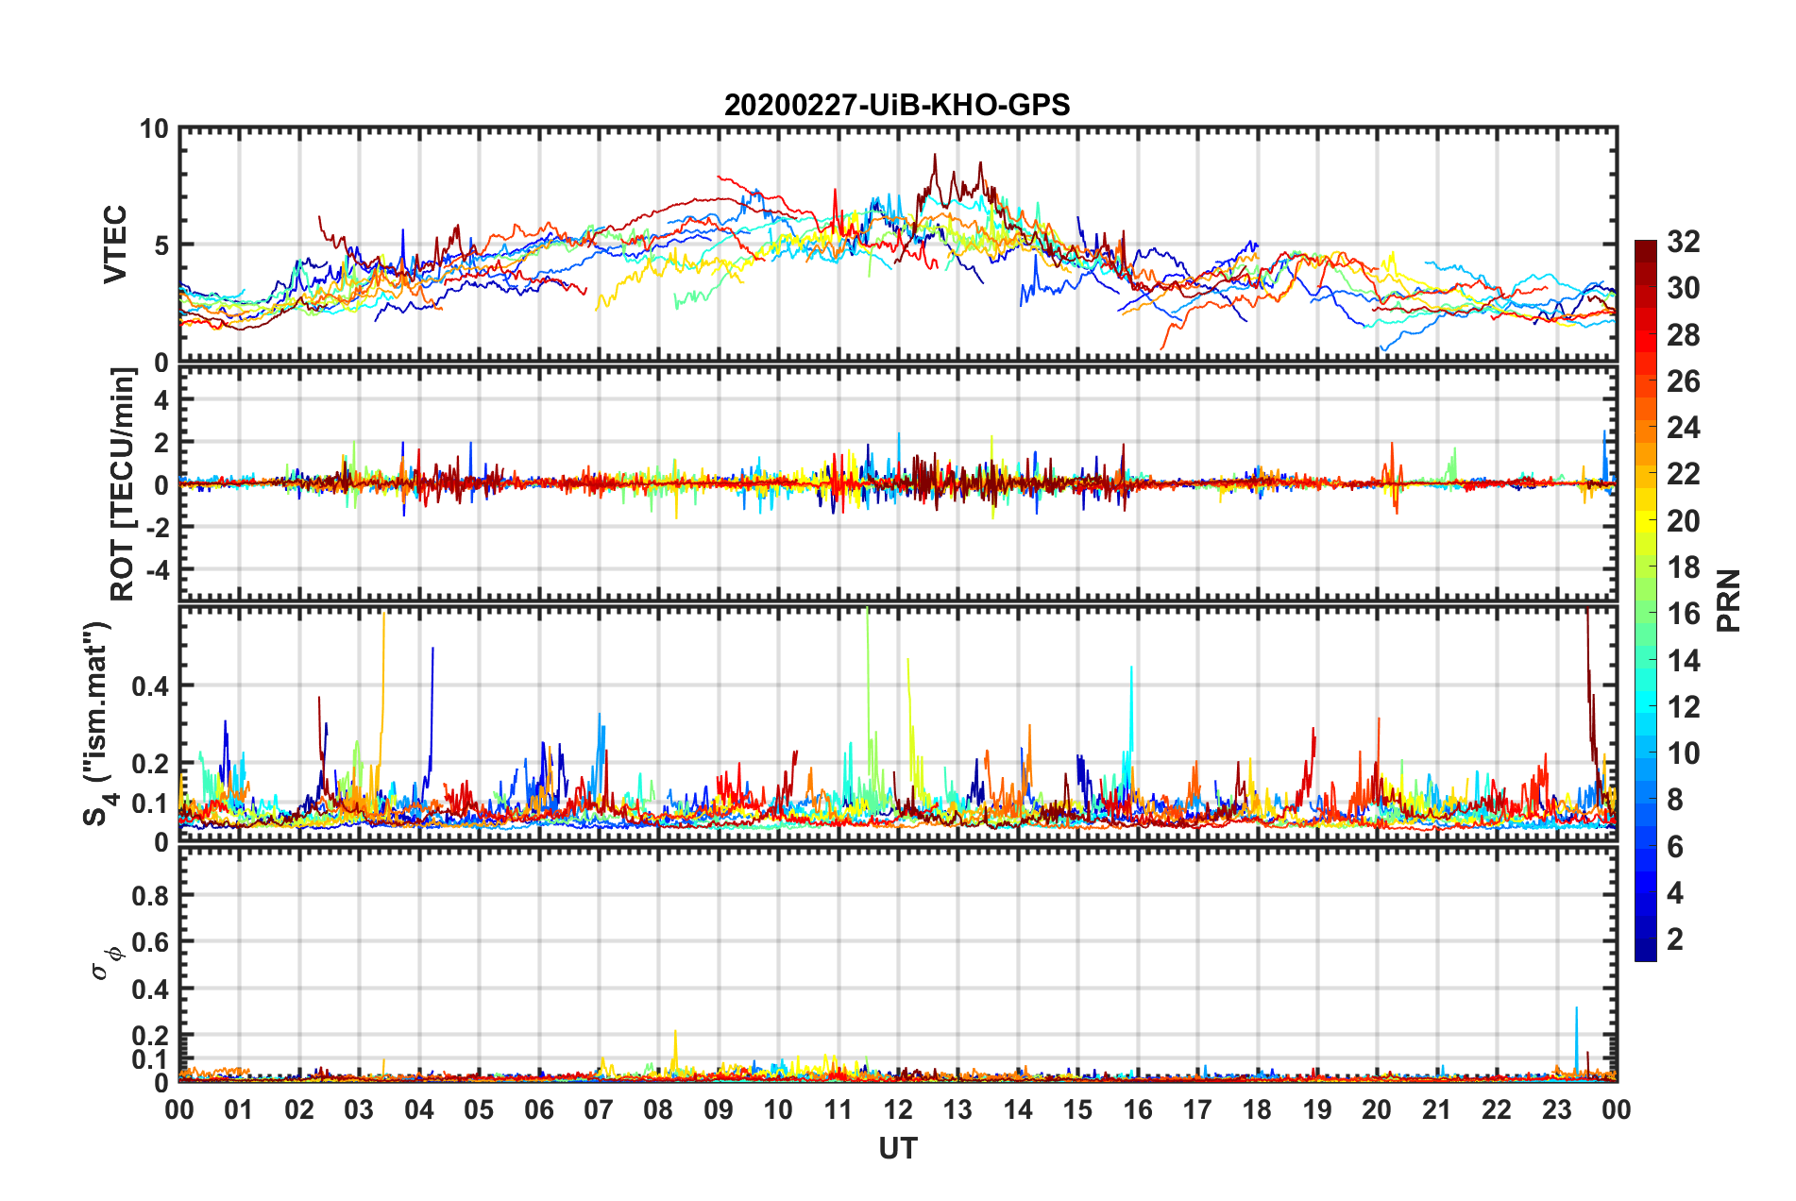Select the "0.4" tick on the S4 axis
1796x1201 pixels.
[150, 686]
